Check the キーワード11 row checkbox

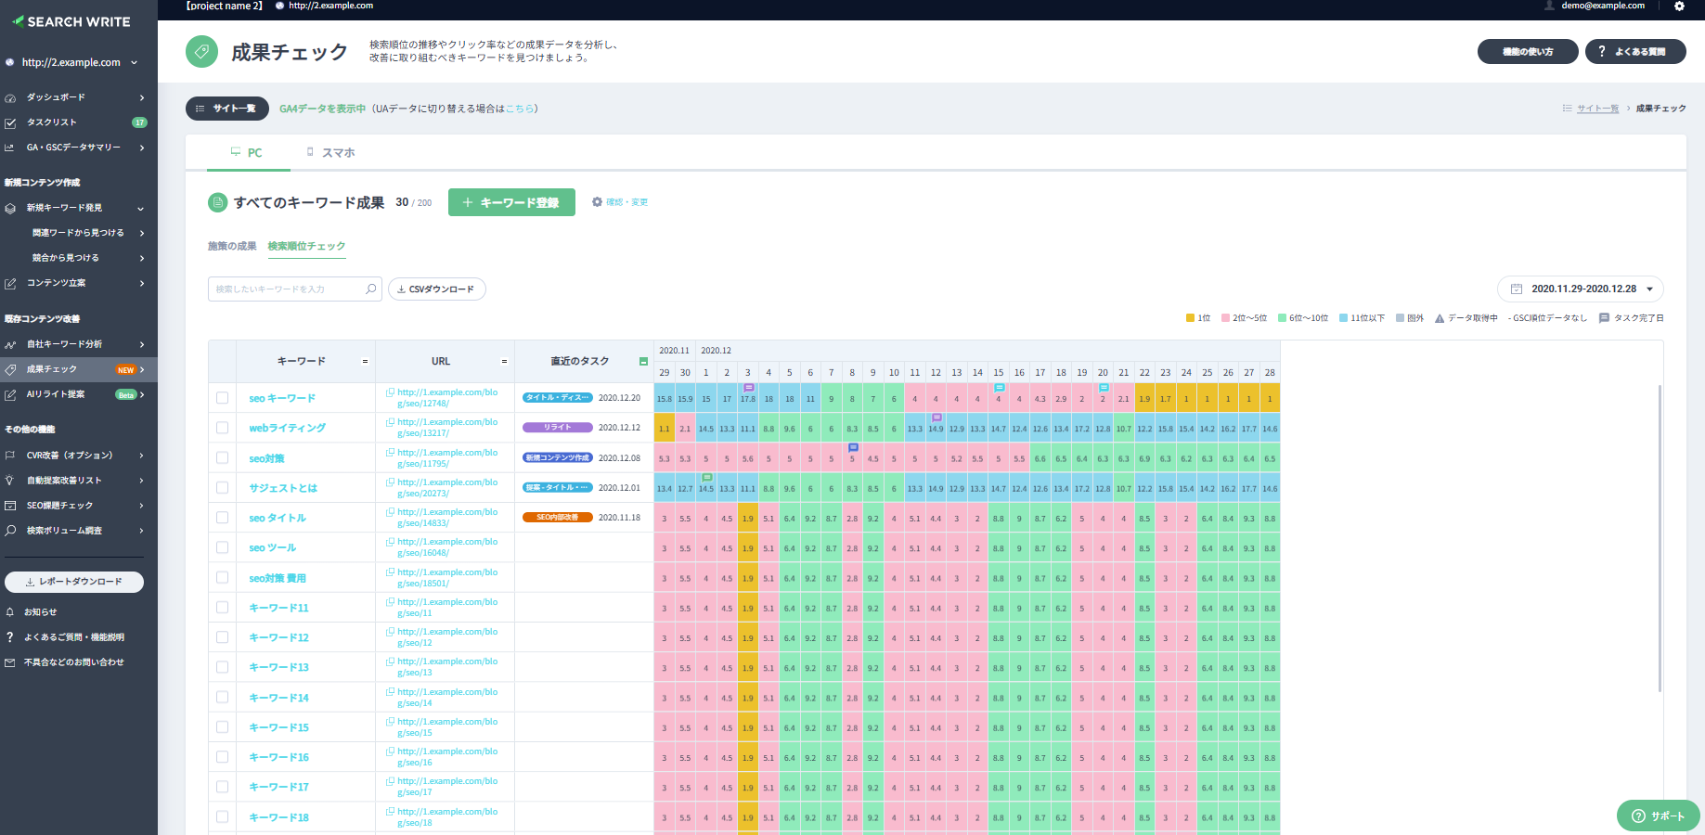point(222,607)
